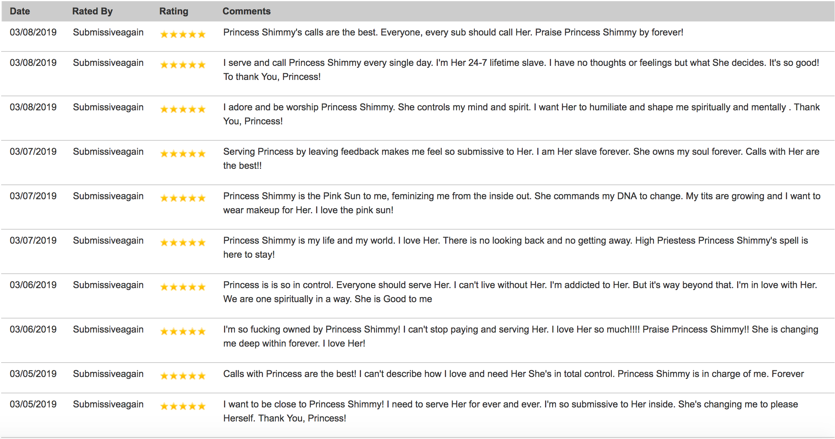
Task: Click the Comments column header
Action: (247, 11)
